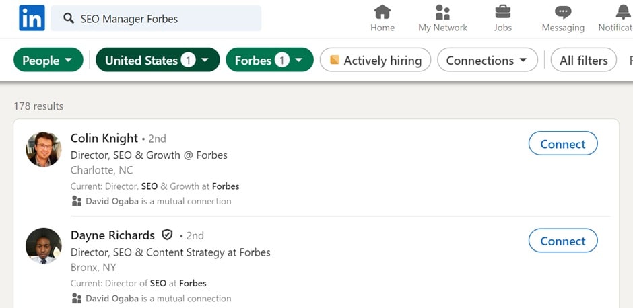Viewport: 633px width, 308px height.
Task: Connect with Dayne Richards
Action: coord(563,241)
